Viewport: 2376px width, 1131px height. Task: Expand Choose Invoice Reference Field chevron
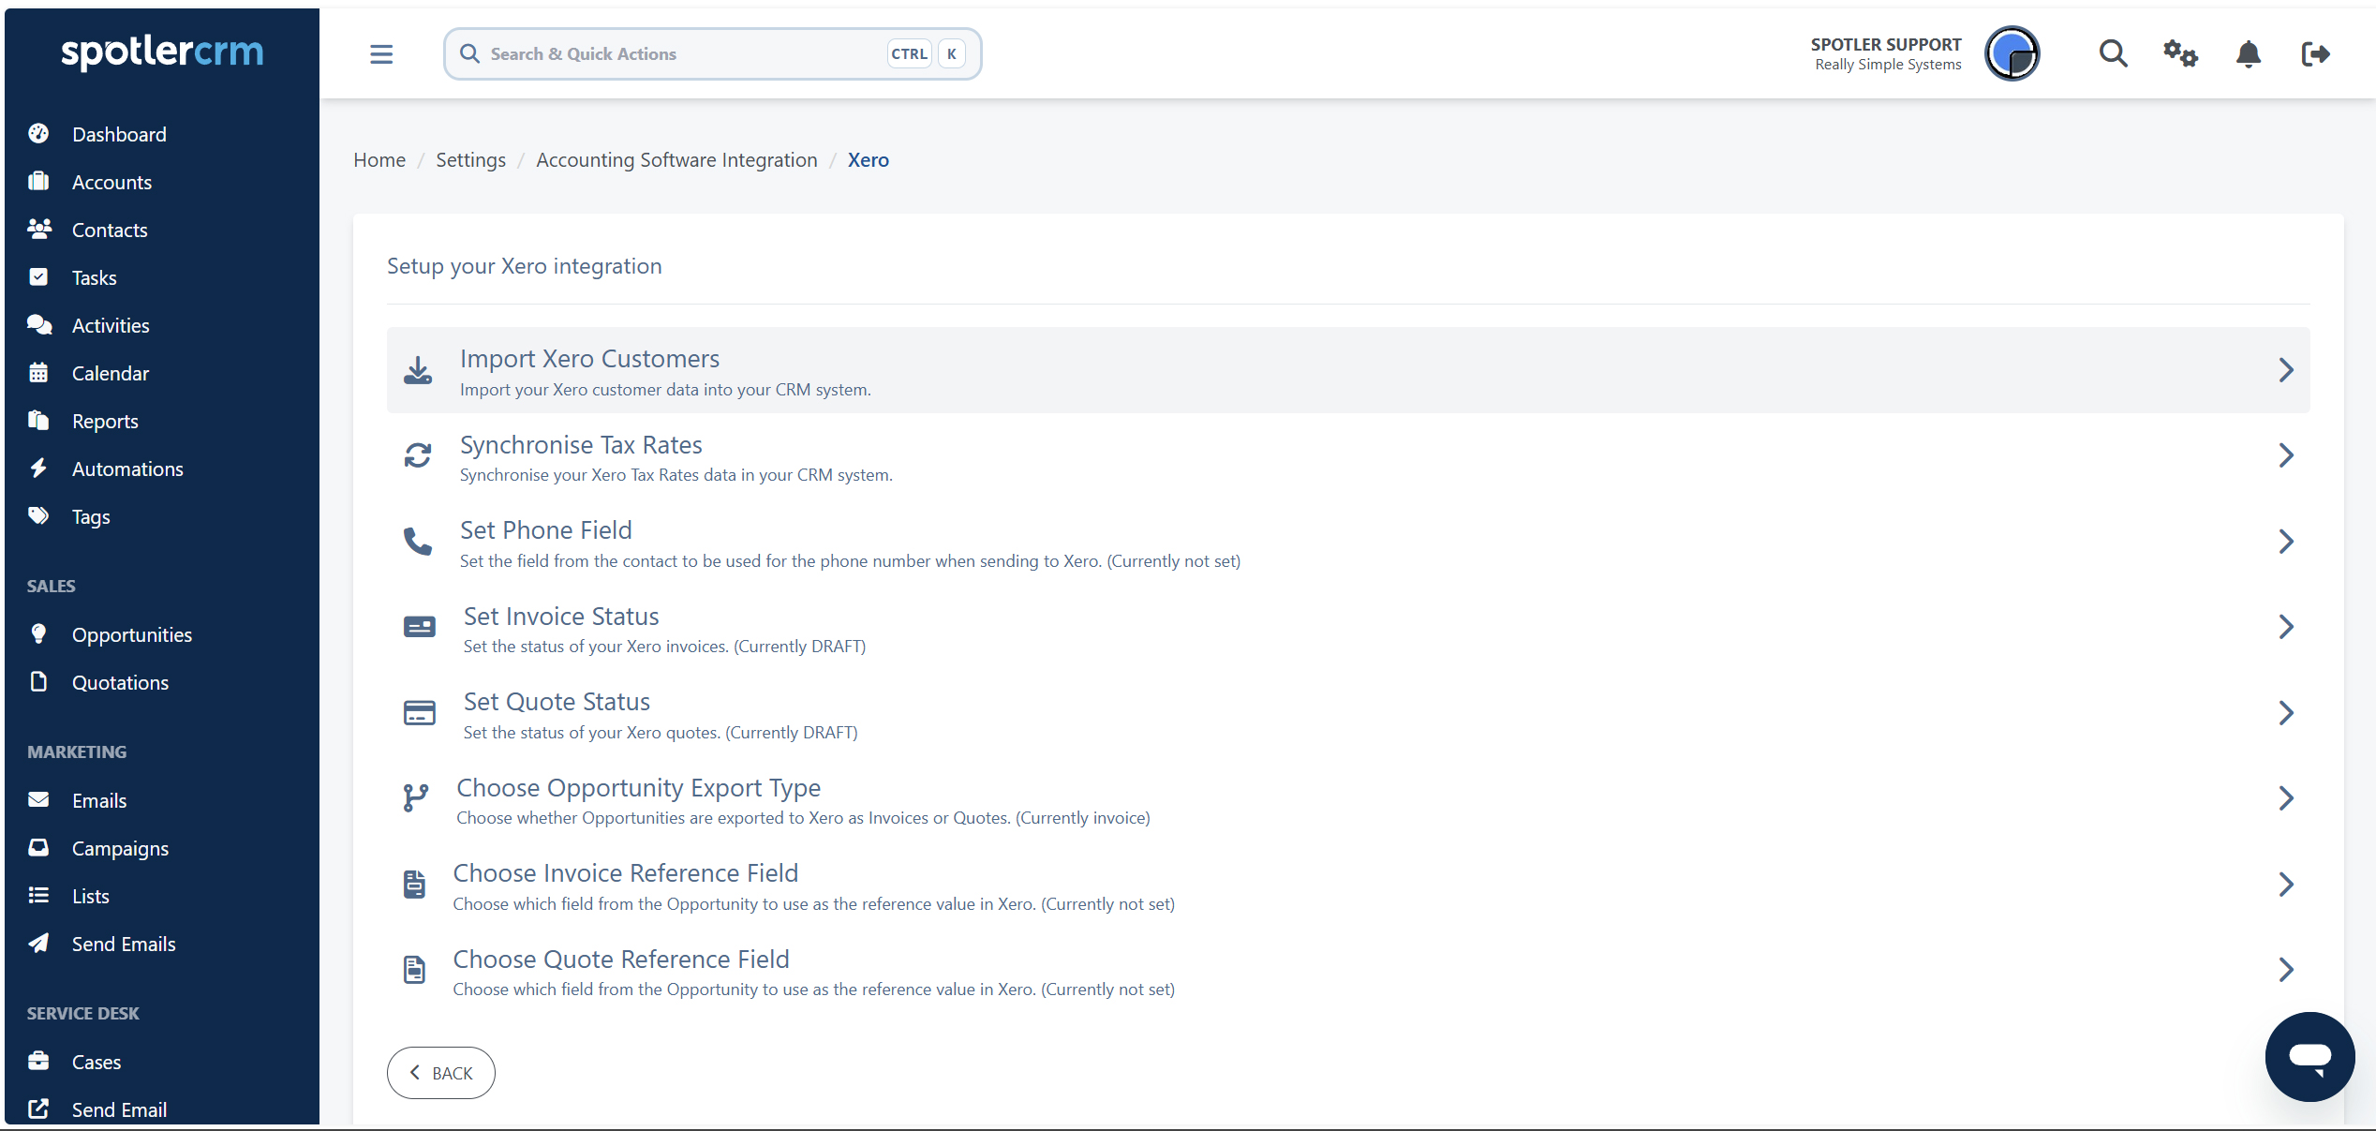pyautogui.click(x=2286, y=885)
